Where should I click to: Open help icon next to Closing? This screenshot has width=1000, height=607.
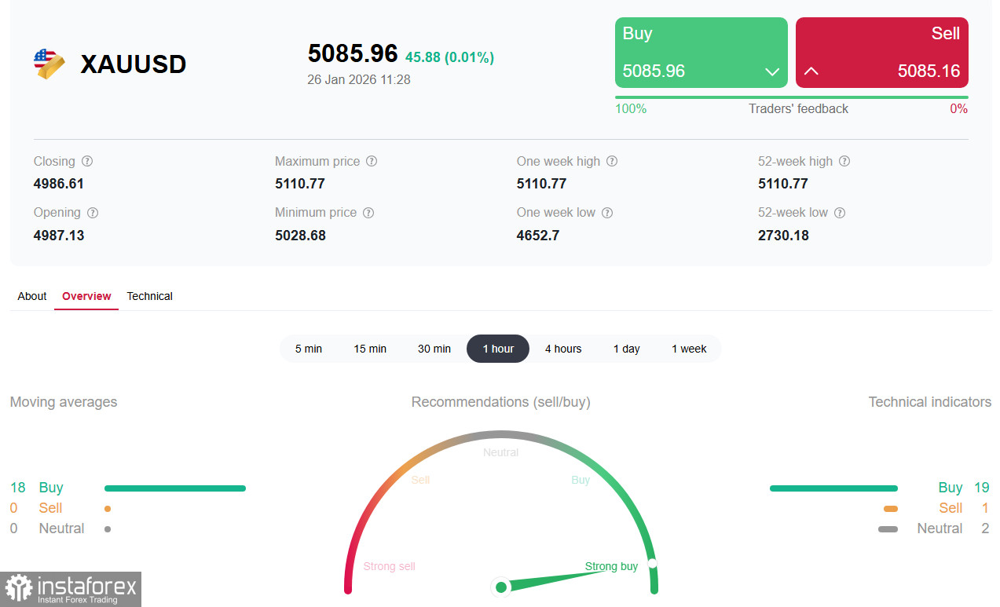(87, 161)
